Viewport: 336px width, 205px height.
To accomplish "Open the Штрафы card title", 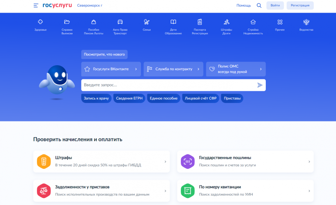I will [64, 158].
